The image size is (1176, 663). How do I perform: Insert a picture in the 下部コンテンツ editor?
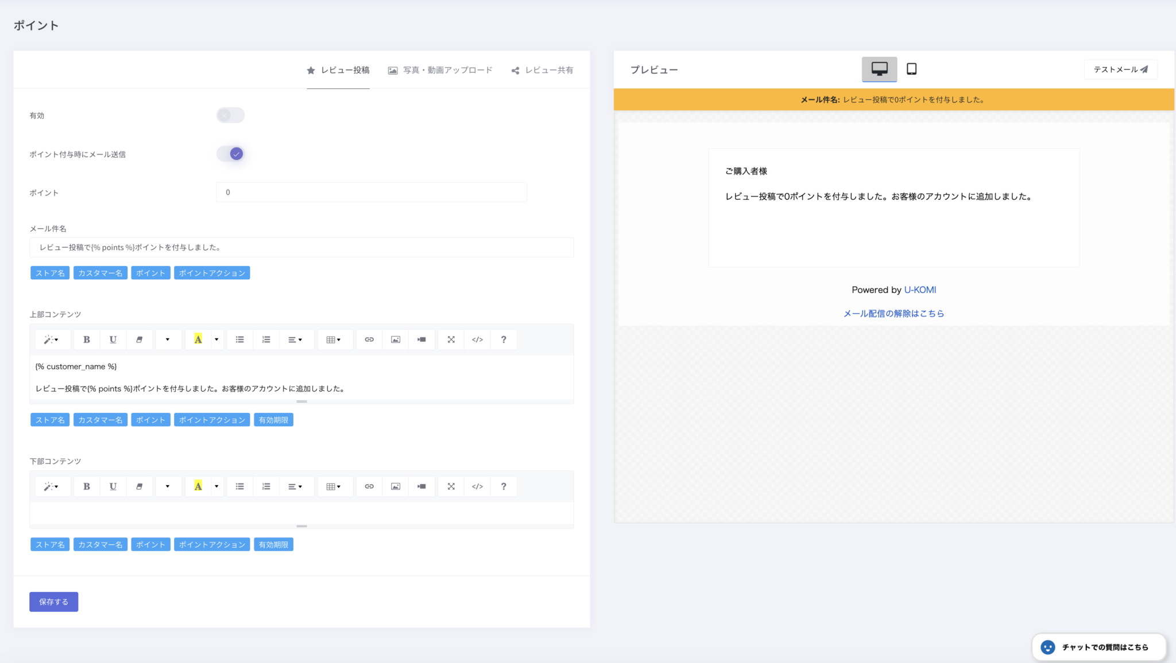396,486
